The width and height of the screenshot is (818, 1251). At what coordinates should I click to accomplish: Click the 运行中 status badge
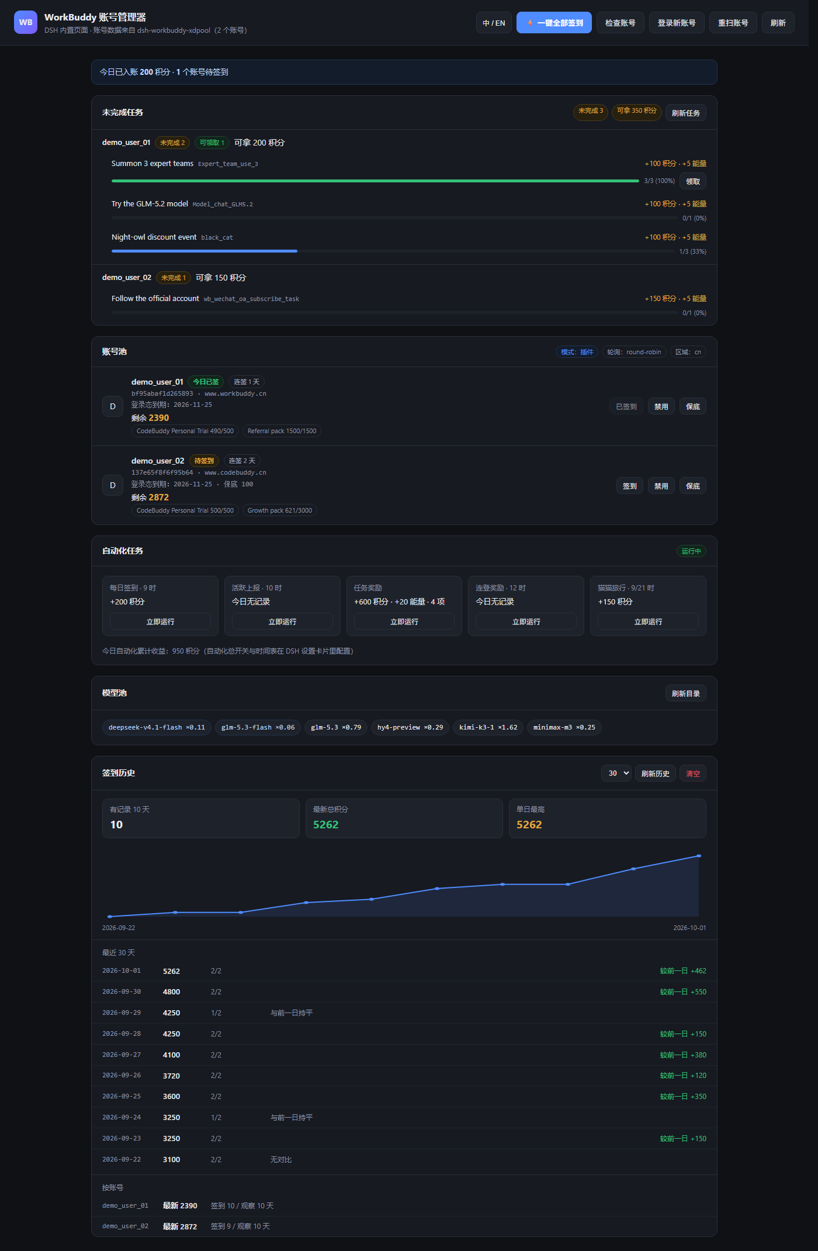[691, 551]
